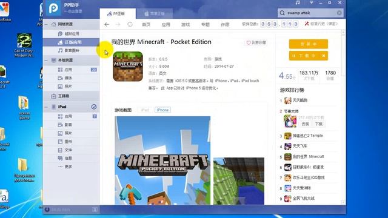The width and height of the screenshot is (388, 218).
Task: Open the Minecraft gameplay screenshot thumbnail
Action: click(x=239, y=181)
